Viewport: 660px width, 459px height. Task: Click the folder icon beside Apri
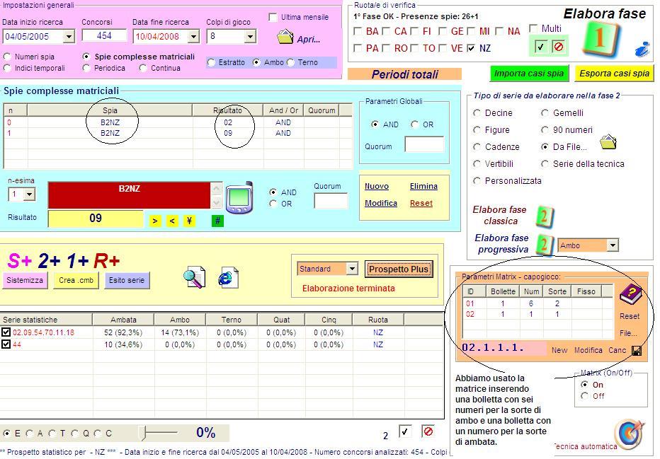285,37
